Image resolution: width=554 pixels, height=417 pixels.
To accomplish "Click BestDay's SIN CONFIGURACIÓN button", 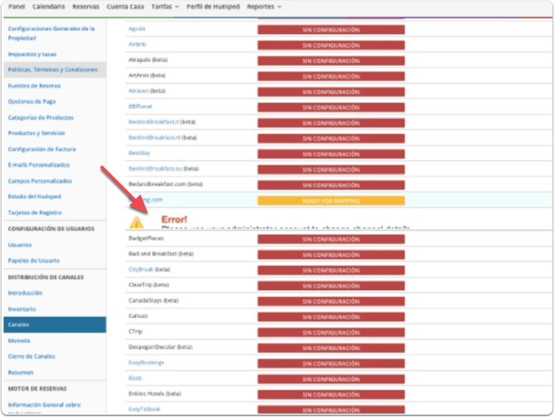I will point(331,154).
